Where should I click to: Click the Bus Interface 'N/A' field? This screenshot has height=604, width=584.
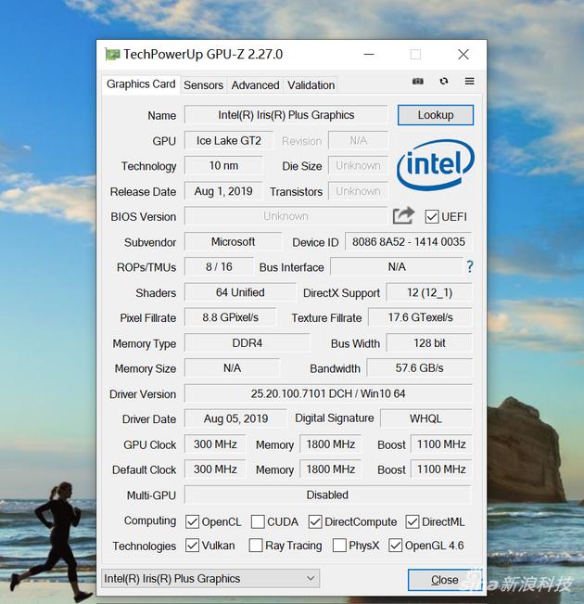click(397, 267)
